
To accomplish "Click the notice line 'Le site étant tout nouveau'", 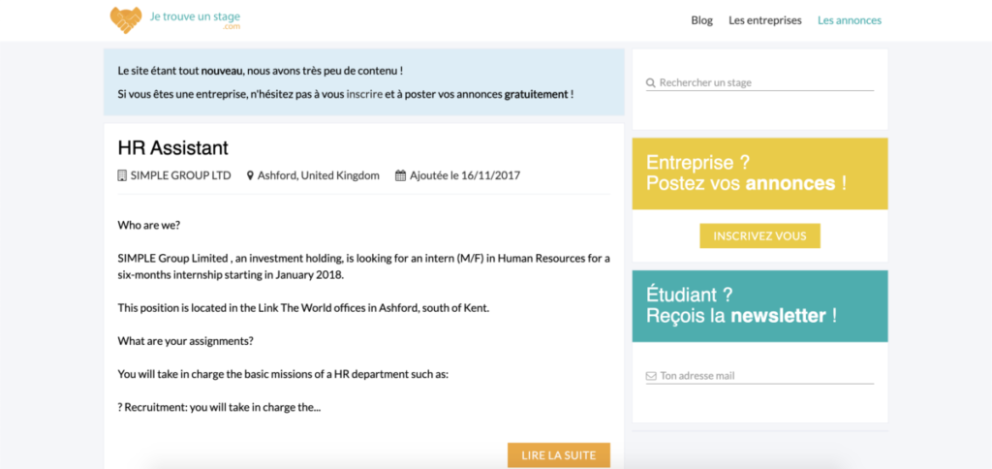I will click(261, 71).
